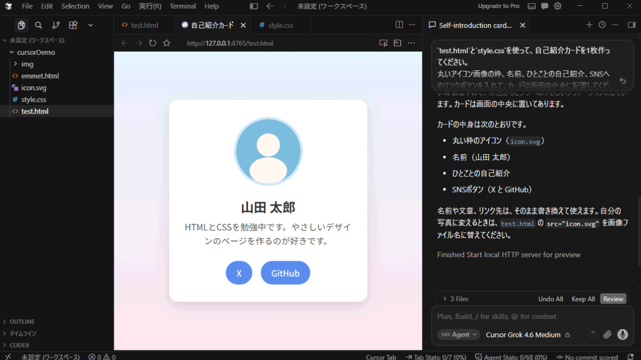Click the Upgrade to Pro link

pyautogui.click(x=499, y=6)
